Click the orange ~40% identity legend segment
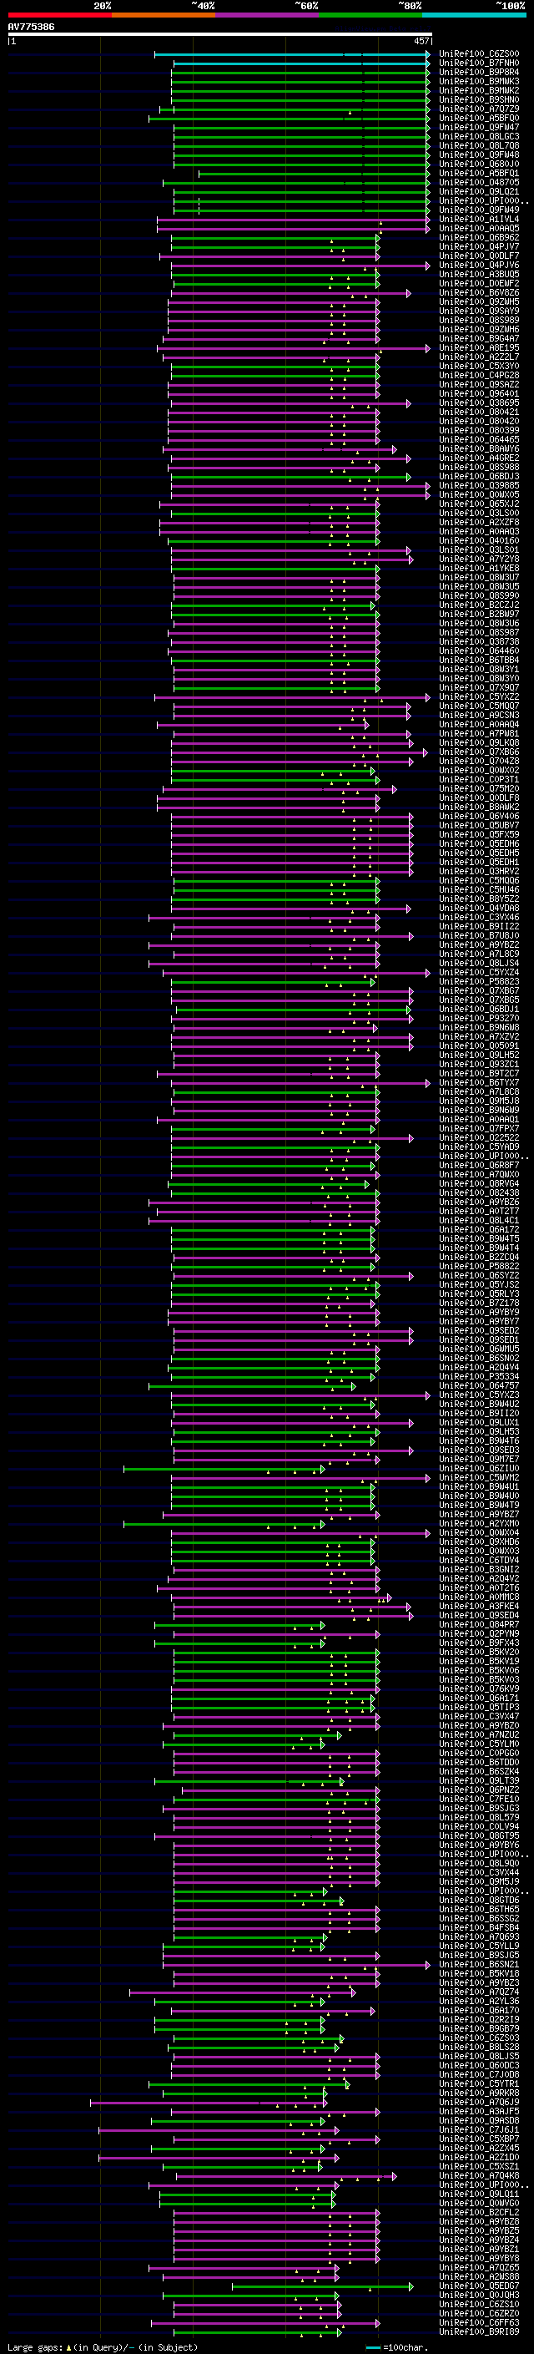This screenshot has width=534, height=2354. [164, 16]
